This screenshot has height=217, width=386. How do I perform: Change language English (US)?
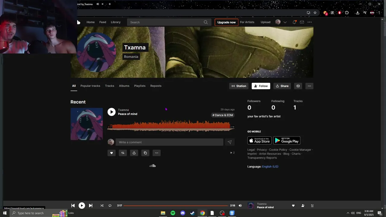(x=270, y=167)
